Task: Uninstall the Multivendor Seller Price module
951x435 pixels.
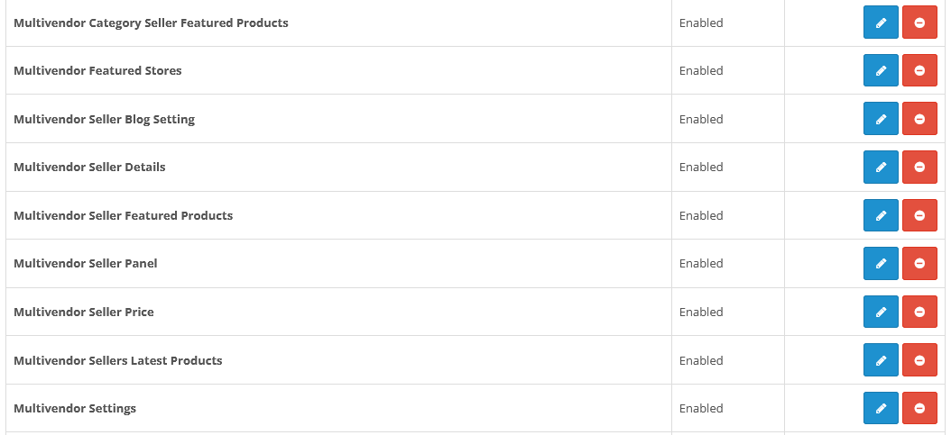Action: click(919, 312)
